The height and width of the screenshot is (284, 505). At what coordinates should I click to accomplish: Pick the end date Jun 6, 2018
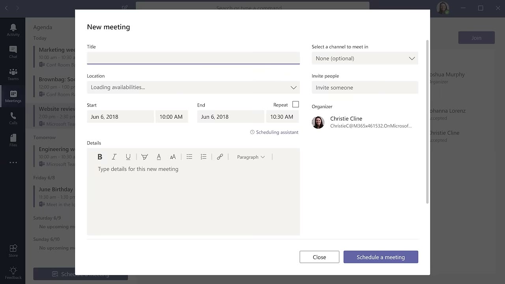(230, 117)
